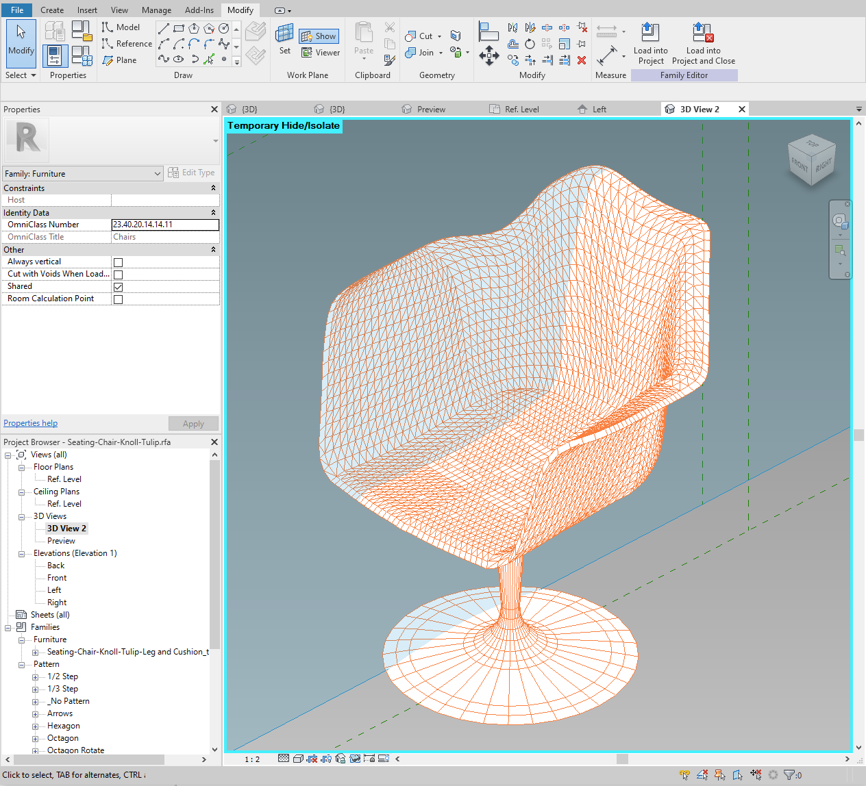Open the Create ribbon tab
The width and height of the screenshot is (866, 786).
[52, 10]
